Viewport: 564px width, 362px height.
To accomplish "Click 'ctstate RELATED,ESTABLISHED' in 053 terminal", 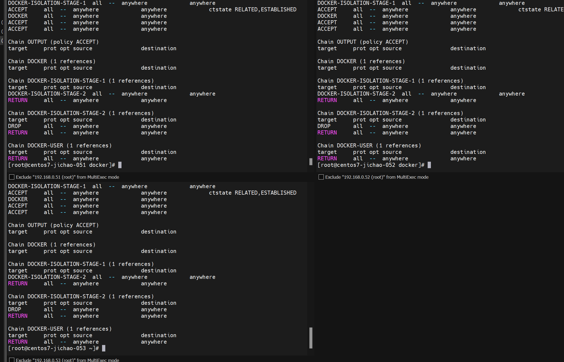I will pyautogui.click(x=253, y=193).
